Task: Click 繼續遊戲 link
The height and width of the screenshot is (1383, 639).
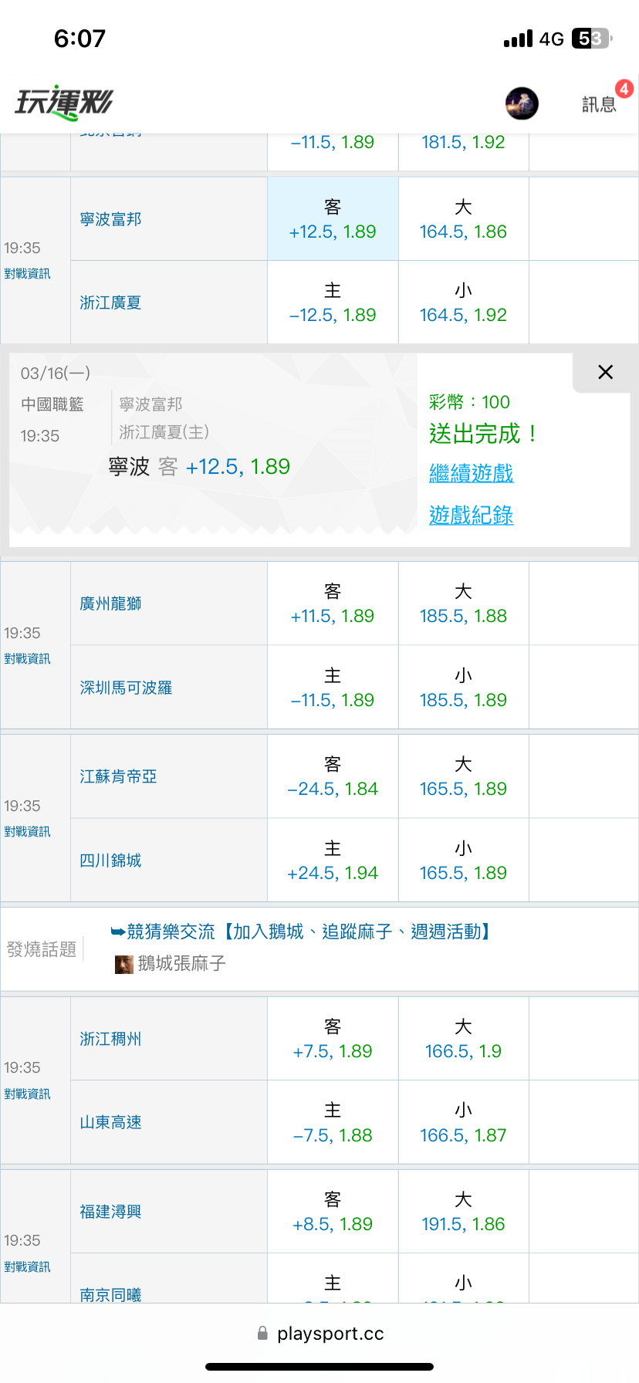Action: coord(471,473)
